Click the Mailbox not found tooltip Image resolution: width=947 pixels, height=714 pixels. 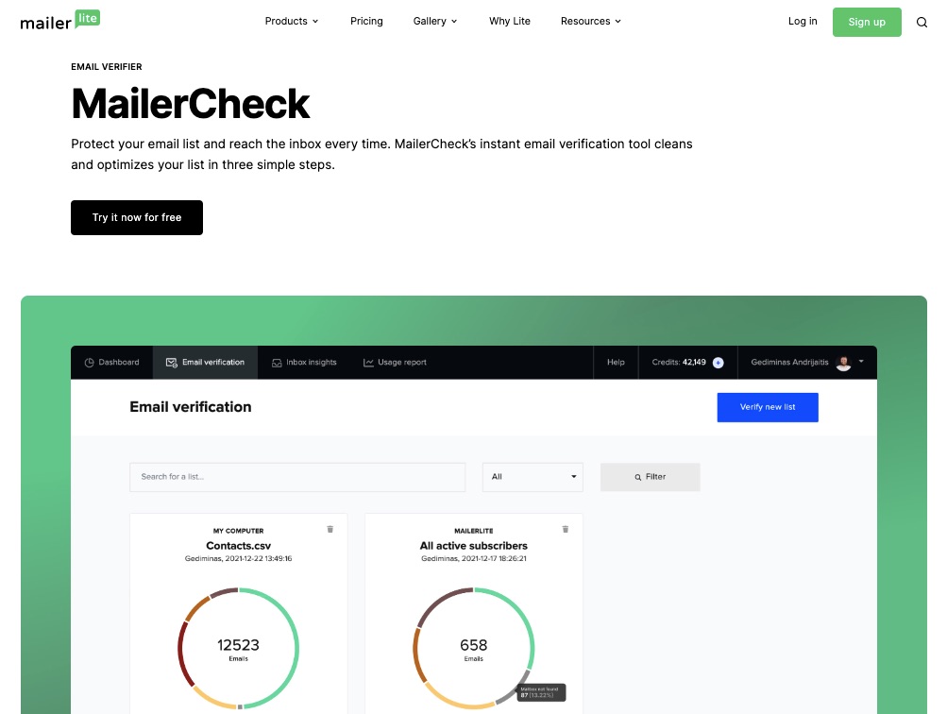click(x=541, y=692)
